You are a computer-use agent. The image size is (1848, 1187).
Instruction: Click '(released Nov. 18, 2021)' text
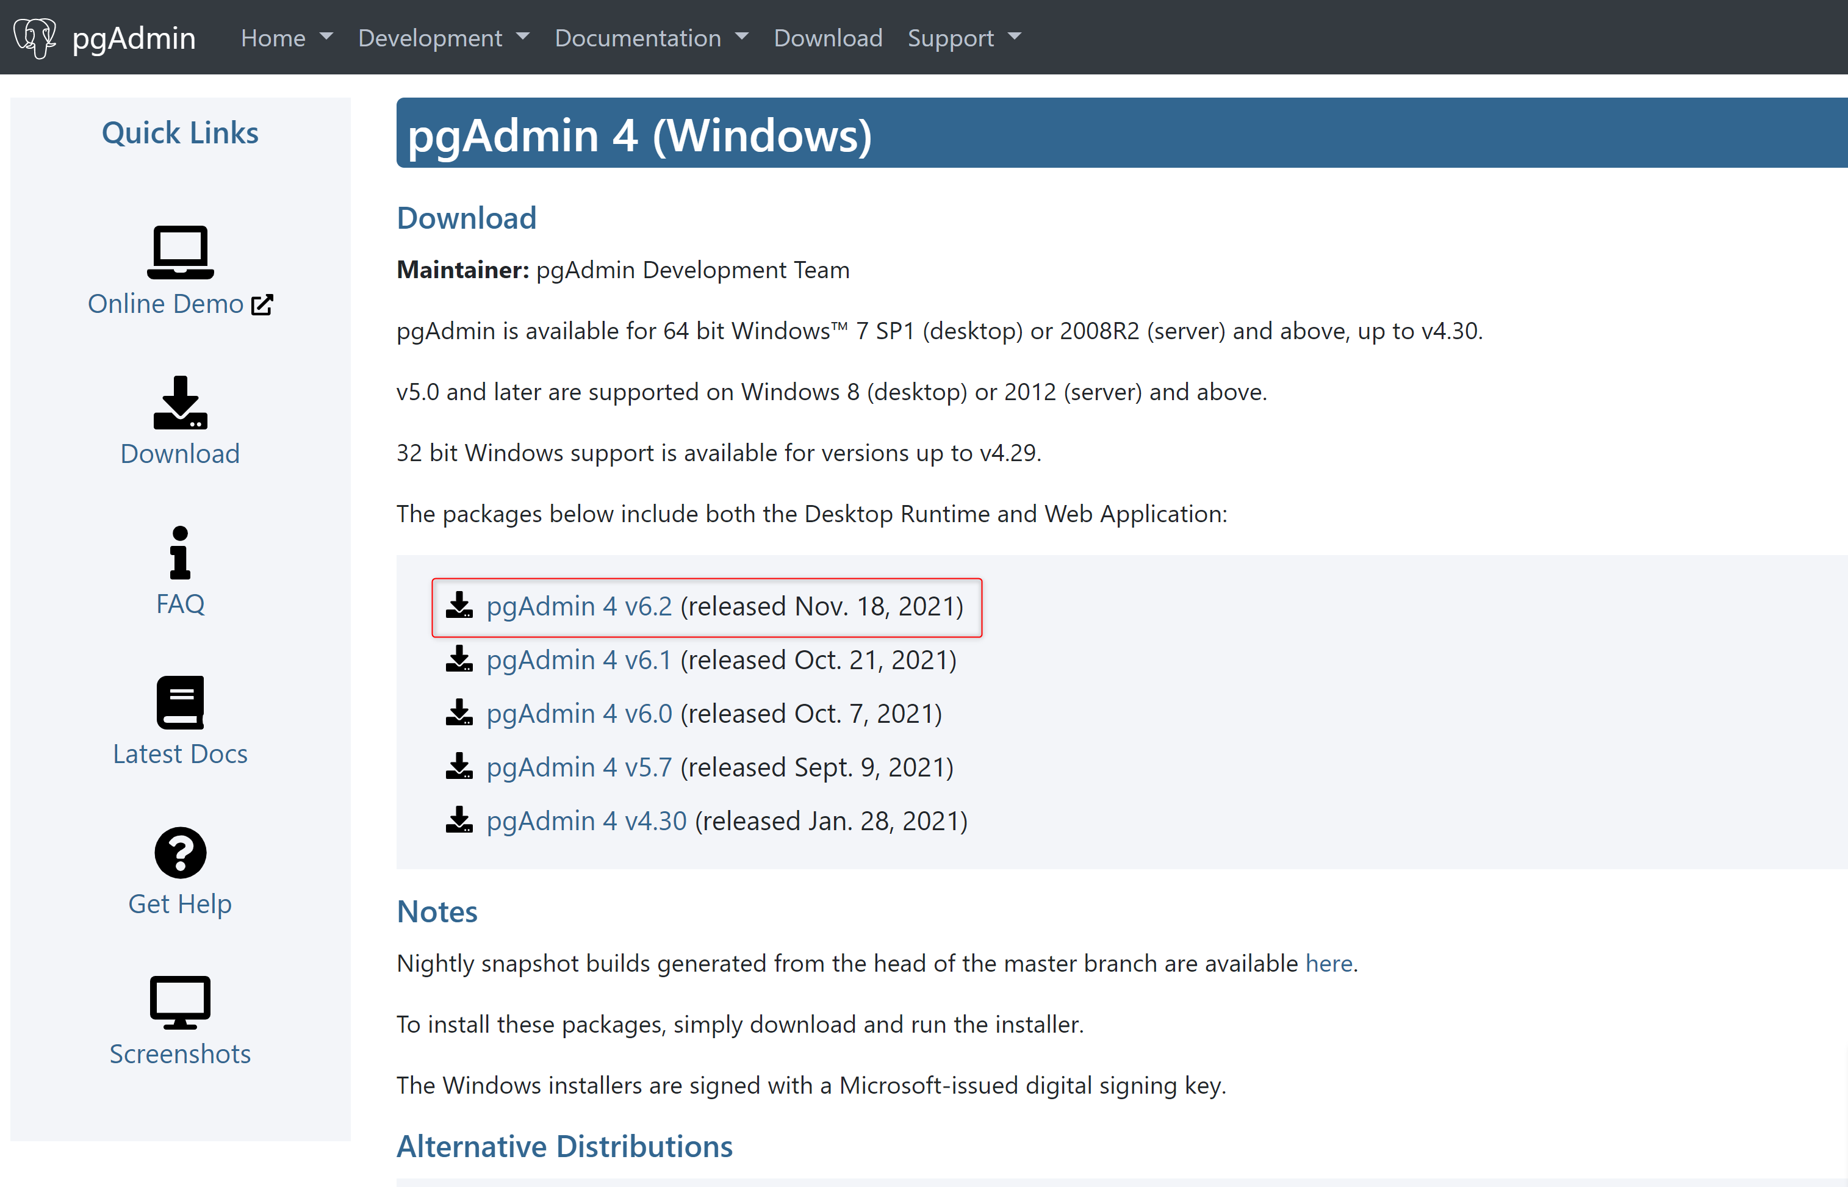[x=822, y=606]
